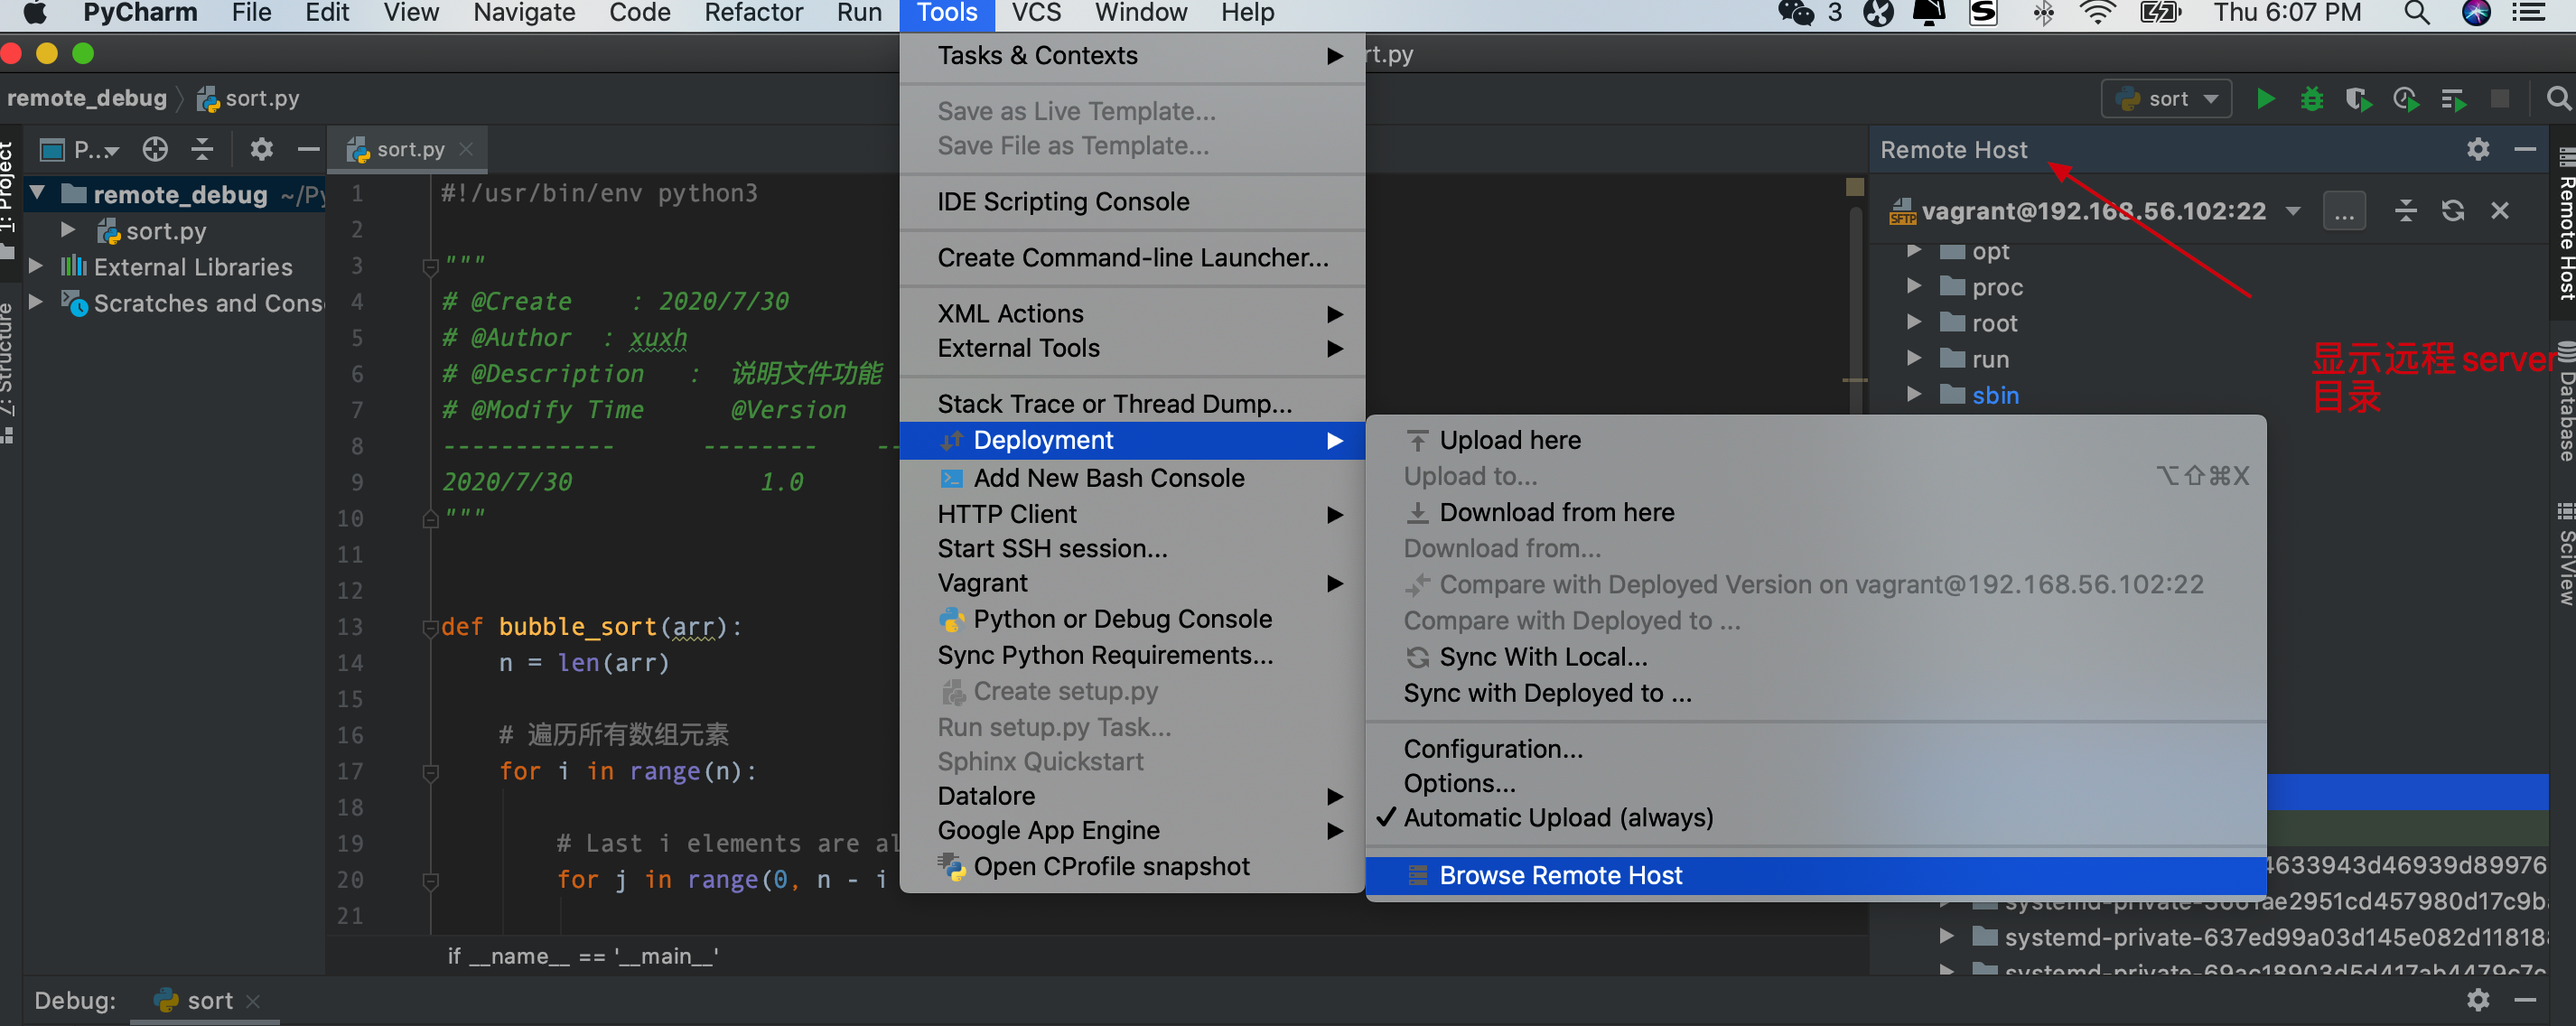This screenshot has width=2576, height=1026.
Task: Open the profiler run icon
Action: [2405, 98]
